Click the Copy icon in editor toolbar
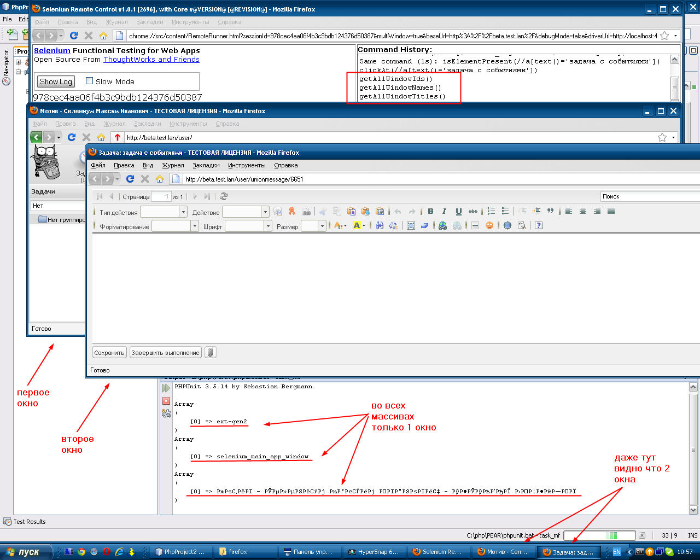Image resolution: width=700 pixels, height=560 pixels. click(337, 211)
